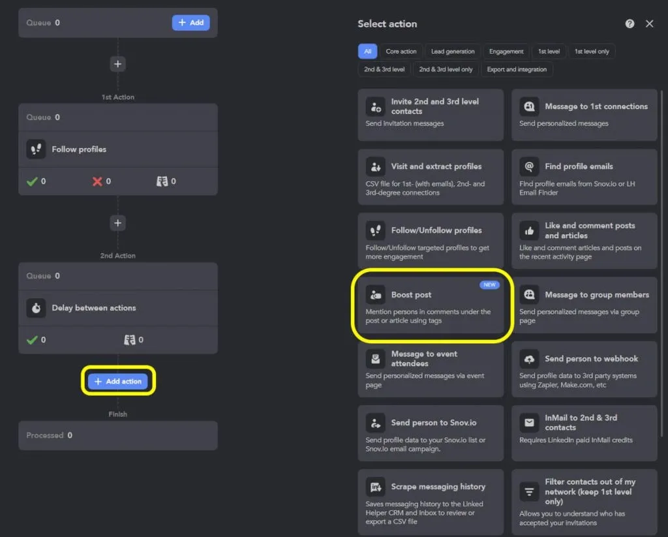This screenshot has width=668, height=537.
Task: Click the Visit and extract profiles icon
Action: click(x=375, y=166)
